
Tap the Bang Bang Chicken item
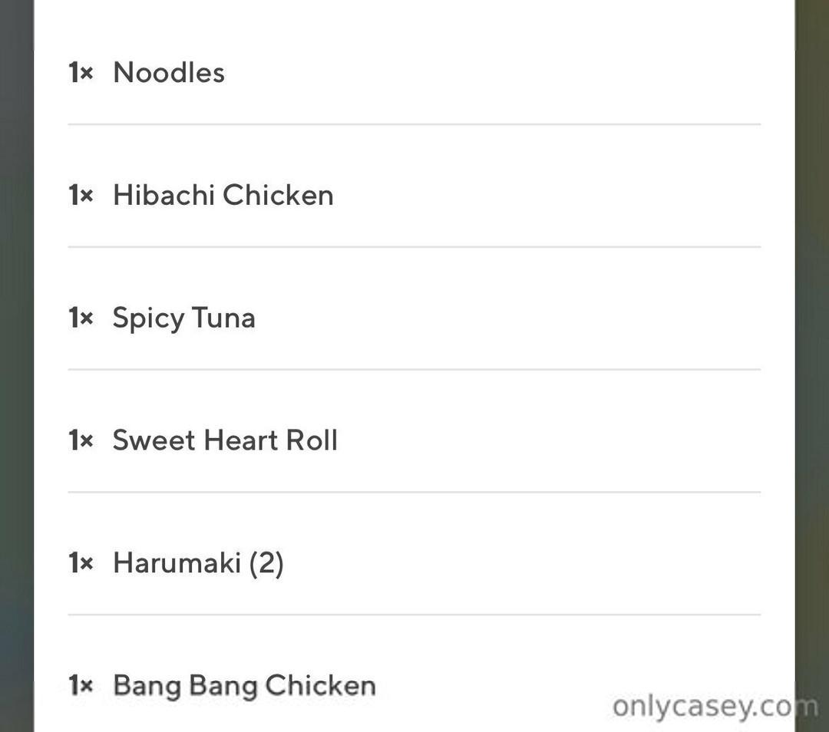(x=244, y=685)
